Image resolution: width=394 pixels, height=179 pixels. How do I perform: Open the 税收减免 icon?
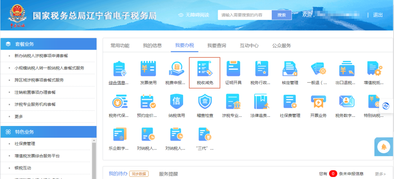(x=205, y=68)
